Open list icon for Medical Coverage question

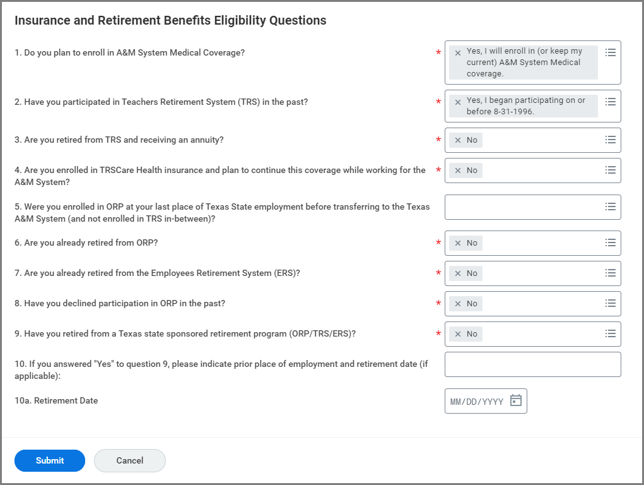(x=610, y=52)
